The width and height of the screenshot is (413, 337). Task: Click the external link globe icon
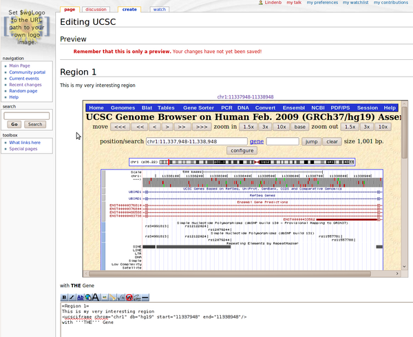coord(88,297)
